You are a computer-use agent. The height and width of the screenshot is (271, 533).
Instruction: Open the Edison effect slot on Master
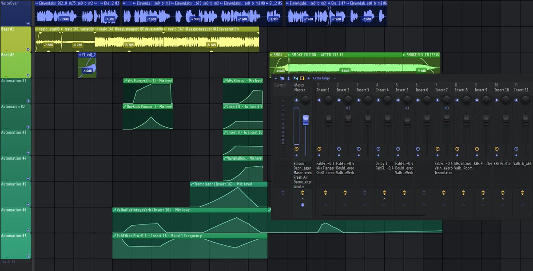pos(299,164)
